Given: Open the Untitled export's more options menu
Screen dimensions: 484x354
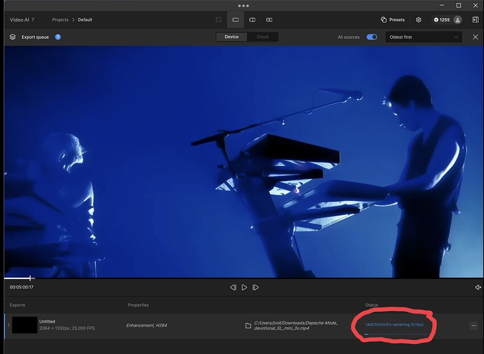Looking at the screenshot, I should pyautogui.click(x=474, y=326).
